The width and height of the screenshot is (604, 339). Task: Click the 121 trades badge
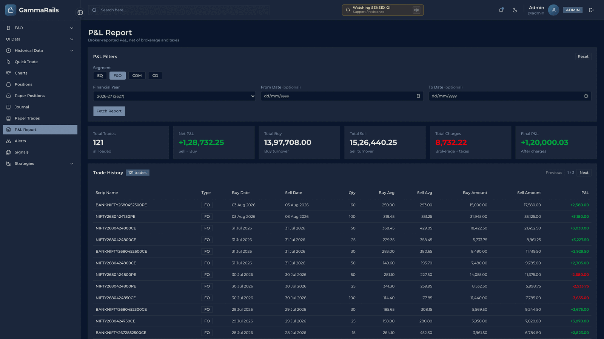click(x=137, y=173)
